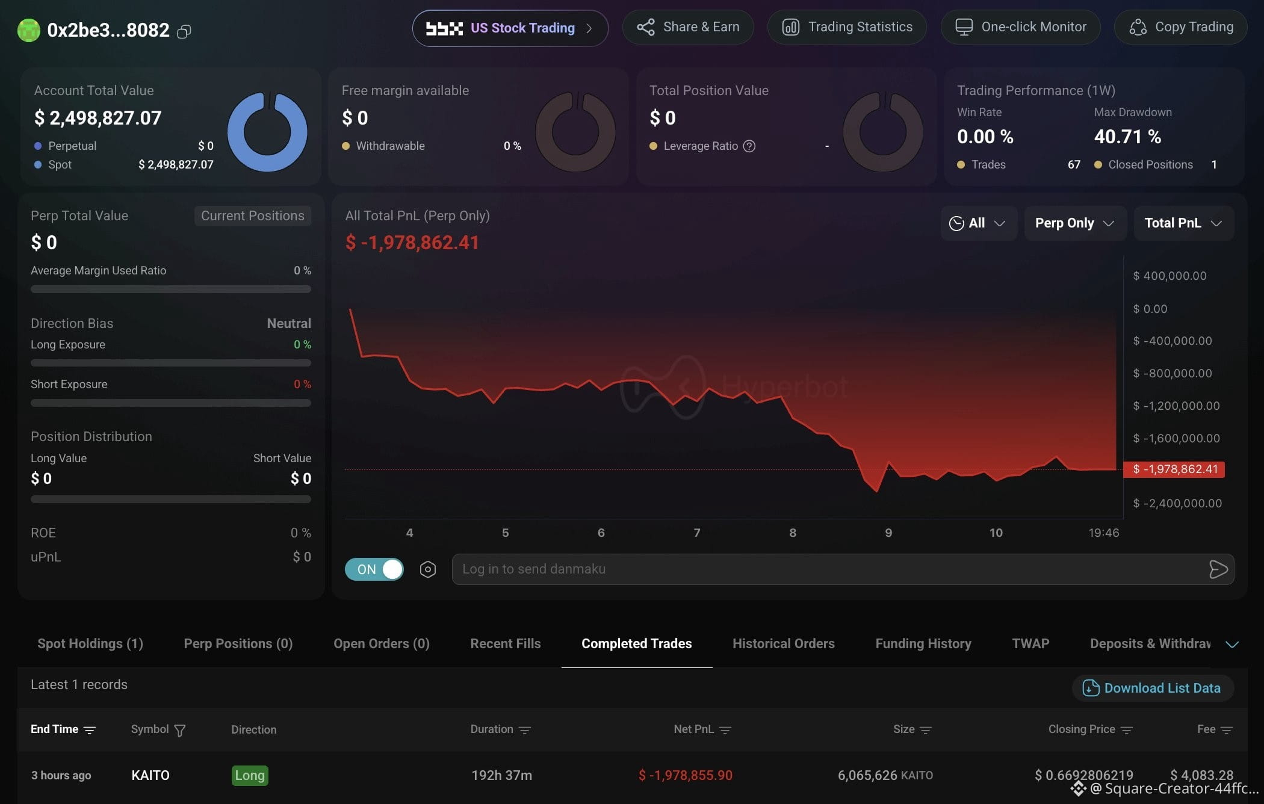This screenshot has height=804, width=1264.
Task: Click the red $ -1,978,862.41 axis price tag
Action: [1174, 469]
